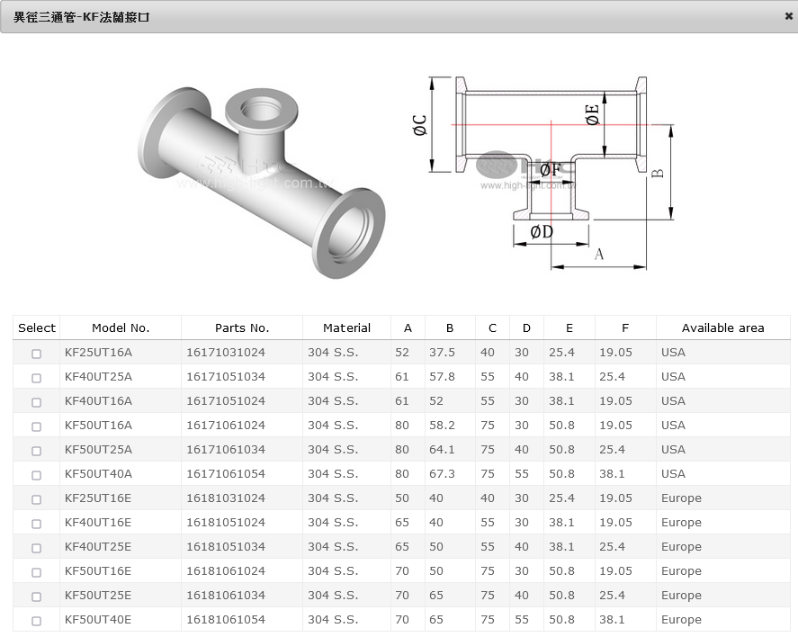Check the KF40UT16E row checkbox
This screenshot has width=798, height=637.
[x=37, y=524]
